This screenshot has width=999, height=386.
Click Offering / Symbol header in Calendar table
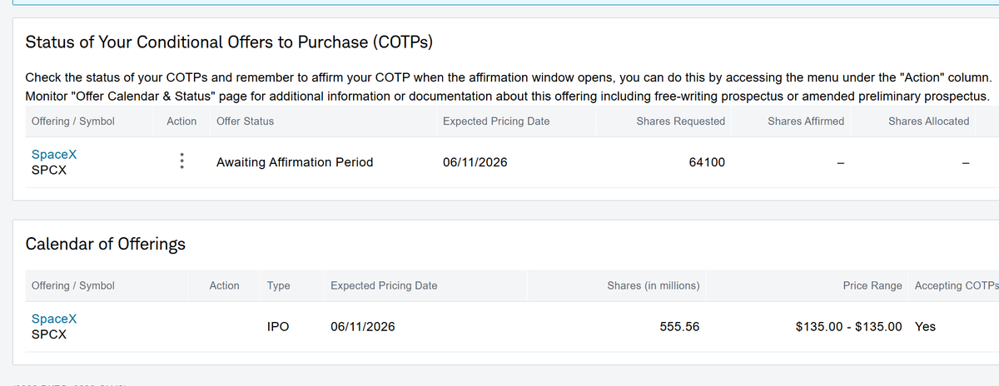pos(72,285)
